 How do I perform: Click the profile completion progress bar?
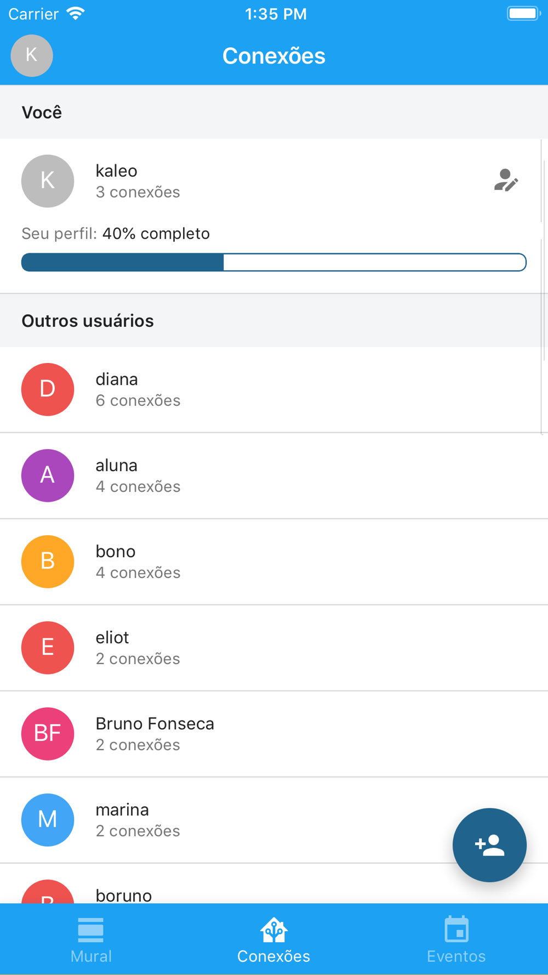coord(274,262)
